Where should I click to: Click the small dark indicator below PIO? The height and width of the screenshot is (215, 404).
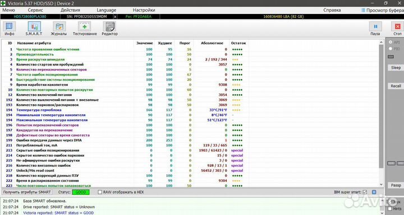click(x=391, y=57)
